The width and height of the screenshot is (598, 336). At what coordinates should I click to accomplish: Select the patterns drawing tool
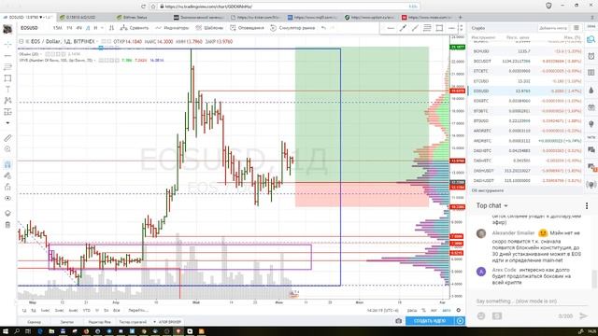click(x=7, y=100)
